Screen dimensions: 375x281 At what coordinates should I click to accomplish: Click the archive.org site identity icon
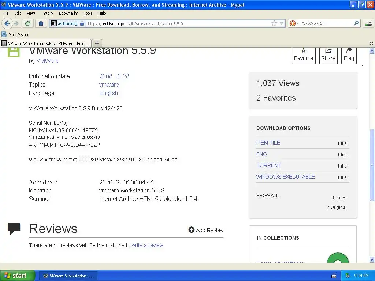(x=54, y=23)
